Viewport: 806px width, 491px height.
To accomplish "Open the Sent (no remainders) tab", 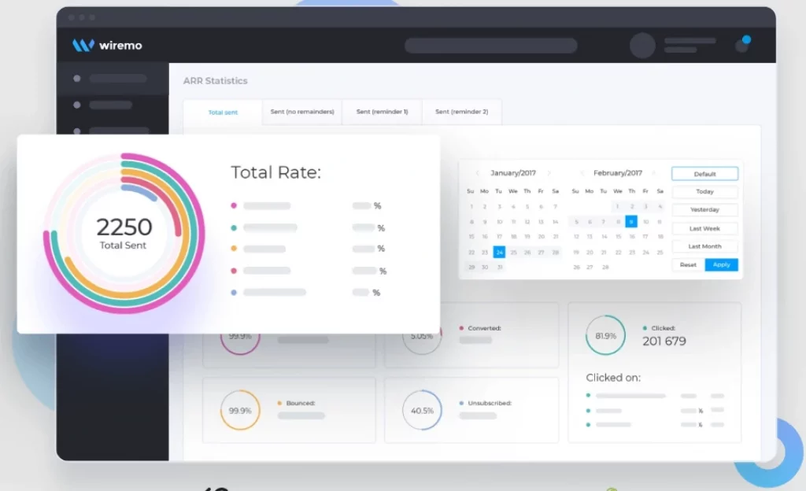I will pyautogui.click(x=301, y=112).
